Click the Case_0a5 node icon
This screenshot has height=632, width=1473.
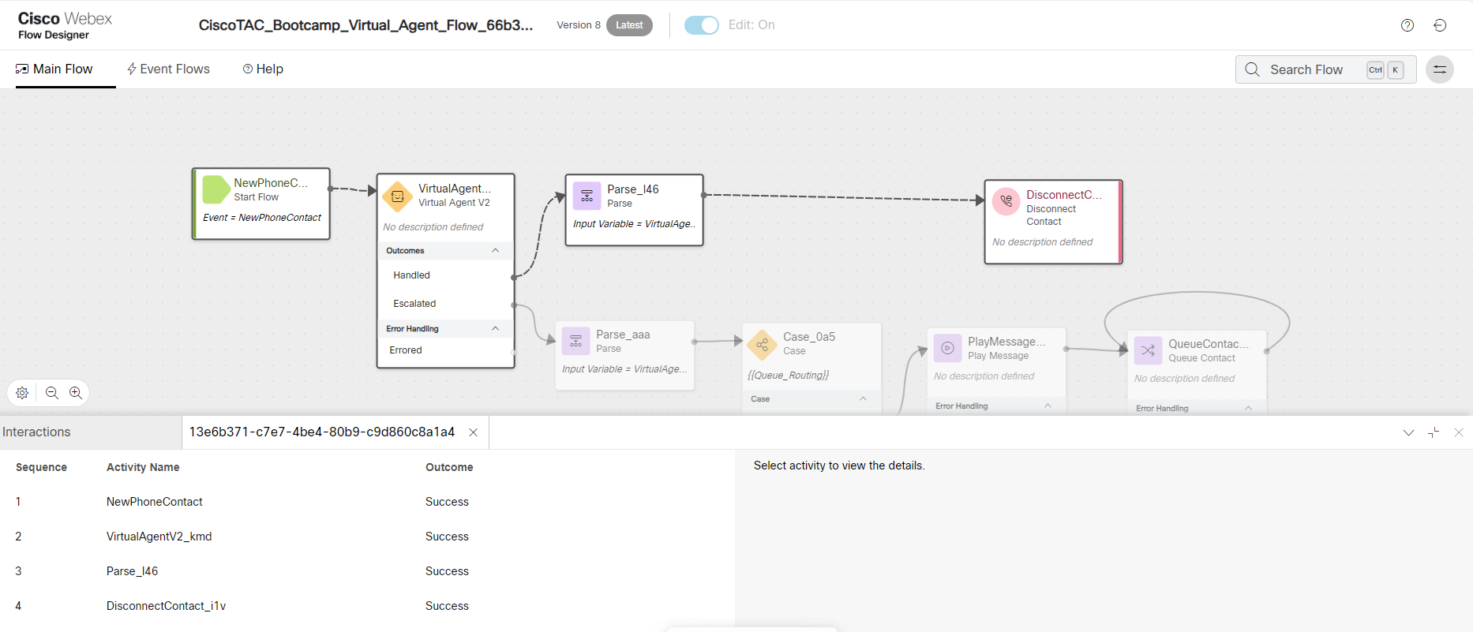tap(762, 345)
